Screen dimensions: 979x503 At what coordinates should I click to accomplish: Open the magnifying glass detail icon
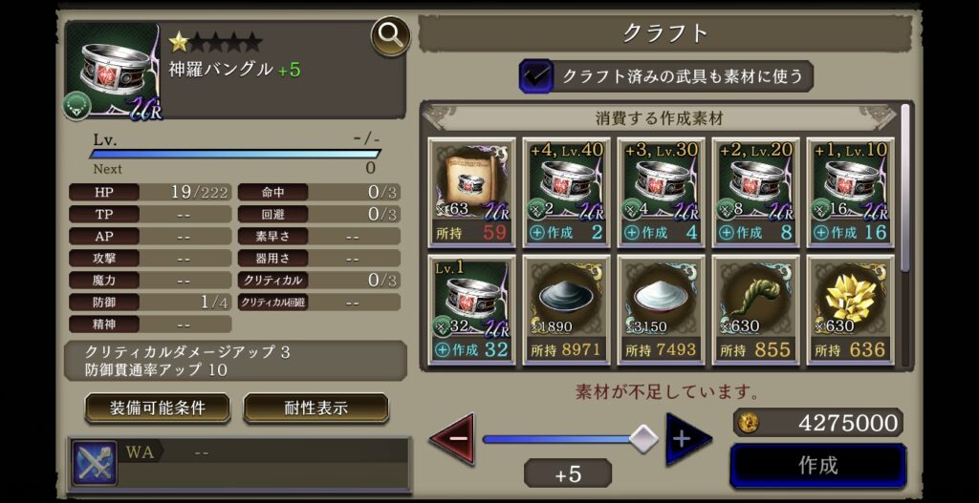[x=390, y=36]
